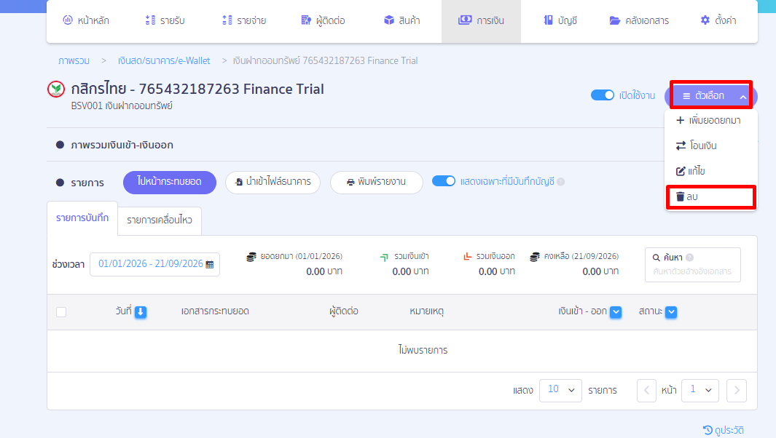Viewport: 776px width, 438px height.
Task: Click พิมพ์รายงาน print report button
Action: click(x=377, y=183)
